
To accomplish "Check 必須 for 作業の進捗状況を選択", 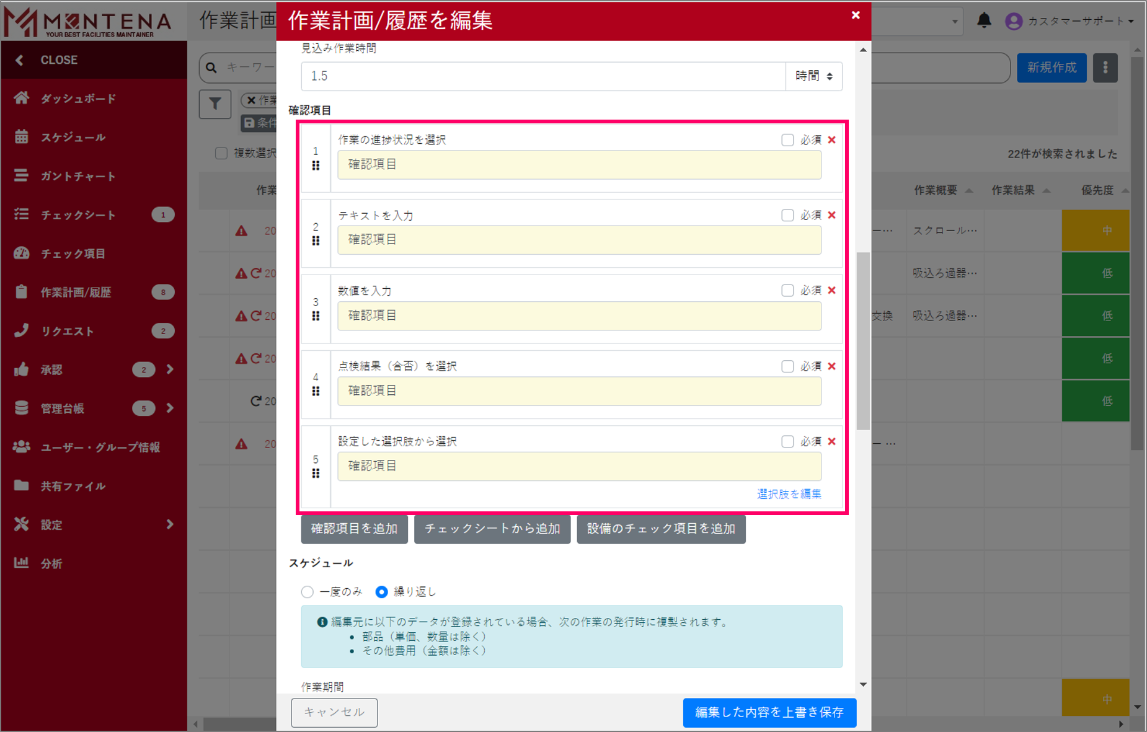I will point(787,140).
